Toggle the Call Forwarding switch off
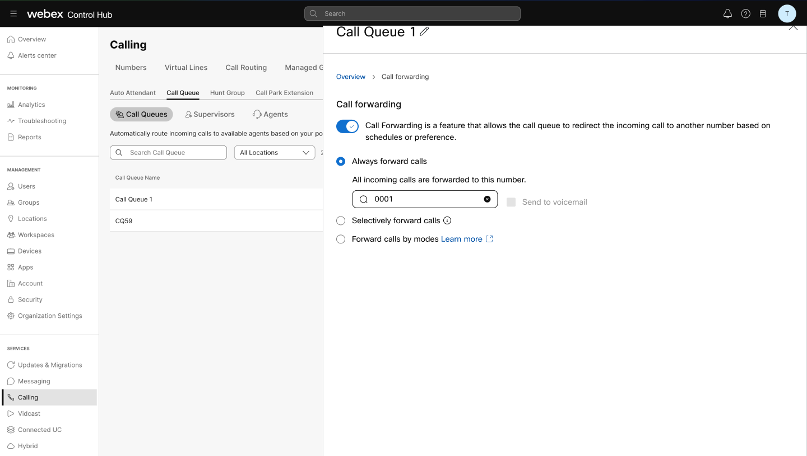807x456 pixels. (x=347, y=126)
